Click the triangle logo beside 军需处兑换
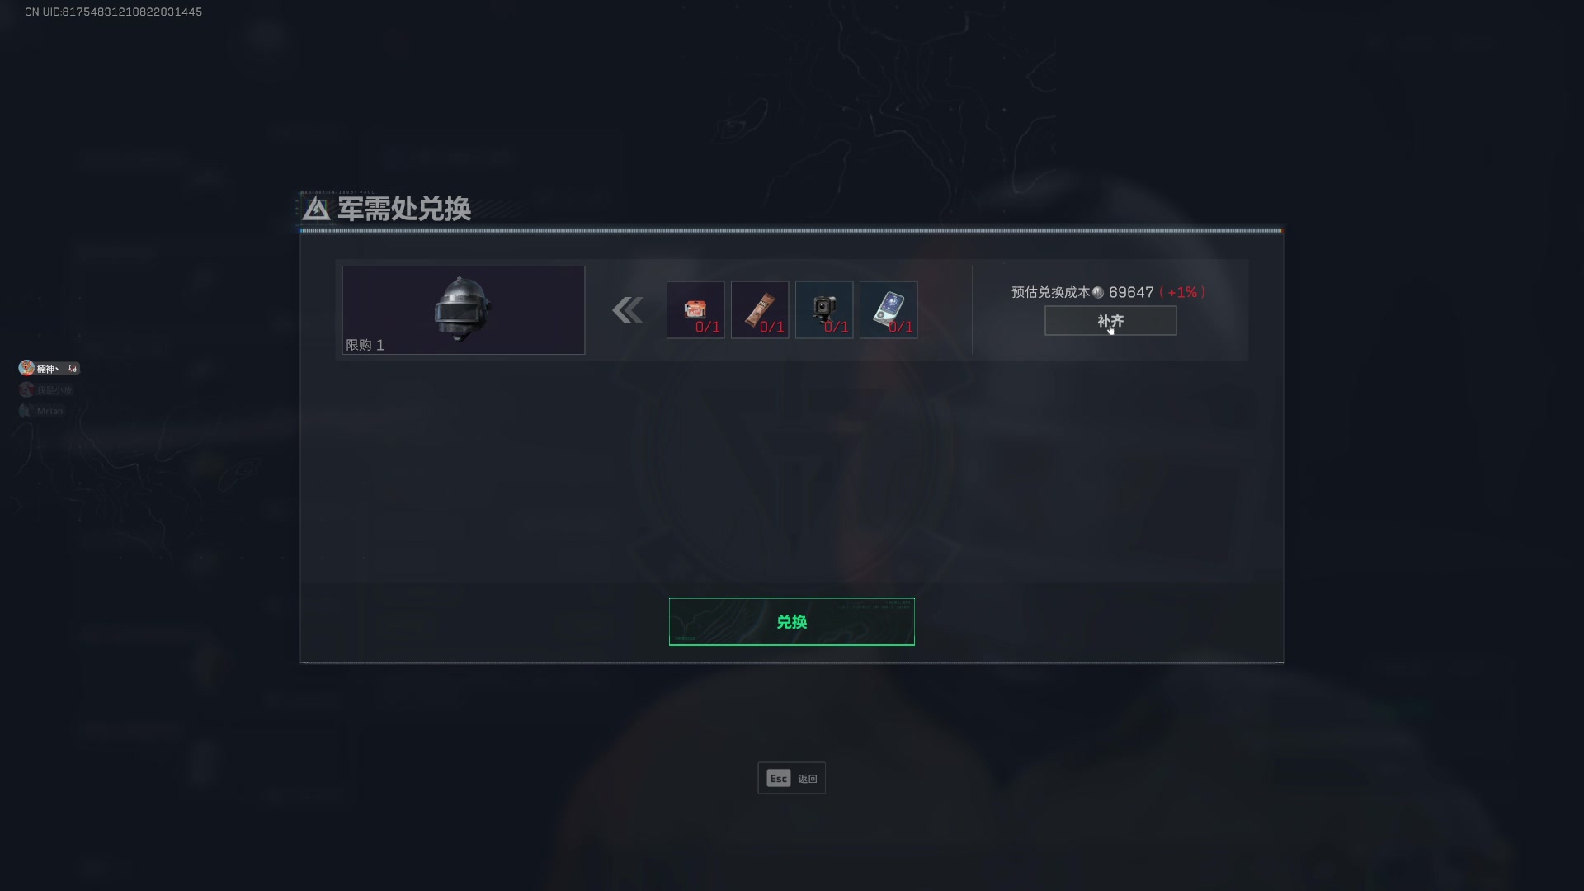The width and height of the screenshot is (1584, 891). coord(316,209)
